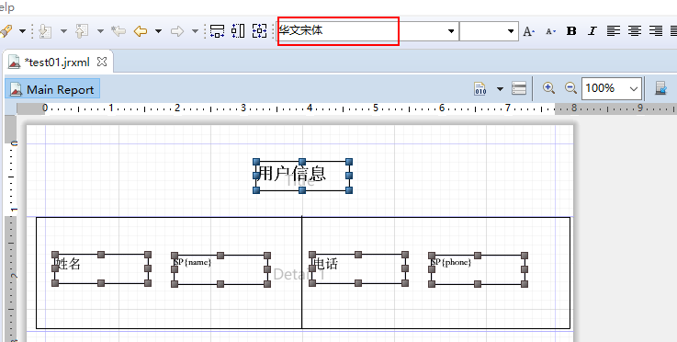Select the $P{phone} text field element
Screen dimensions: 677x342
(x=478, y=269)
